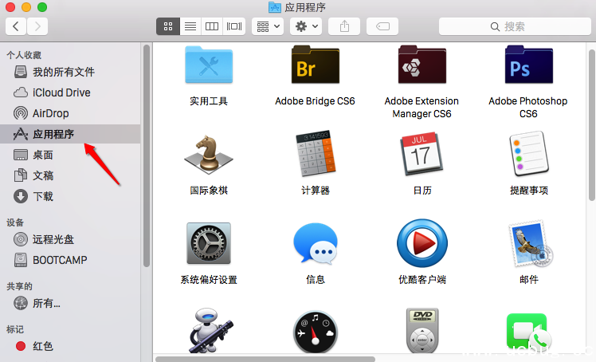
Task: Click the 我的所有文件 sidebar icon
Action: tap(21, 72)
